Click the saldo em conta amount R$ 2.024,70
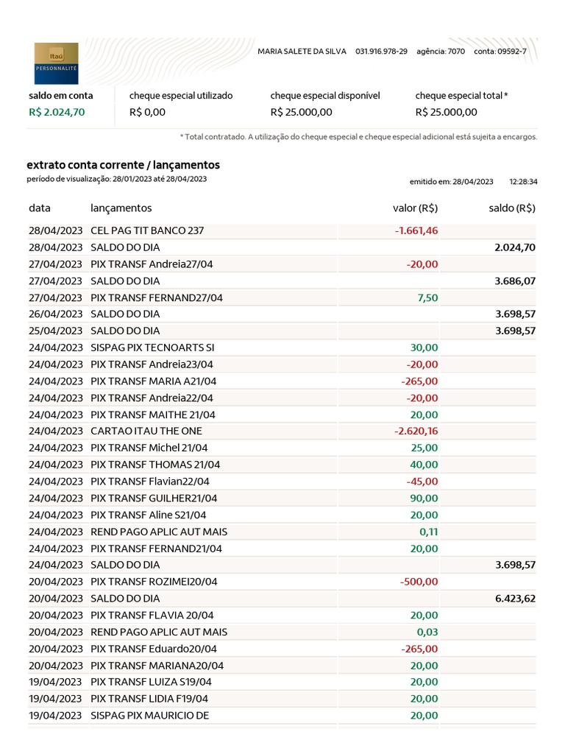 (x=57, y=113)
